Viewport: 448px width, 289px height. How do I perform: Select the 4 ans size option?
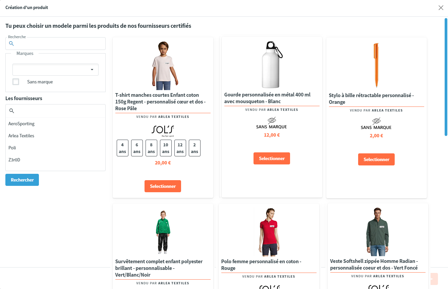(122, 148)
